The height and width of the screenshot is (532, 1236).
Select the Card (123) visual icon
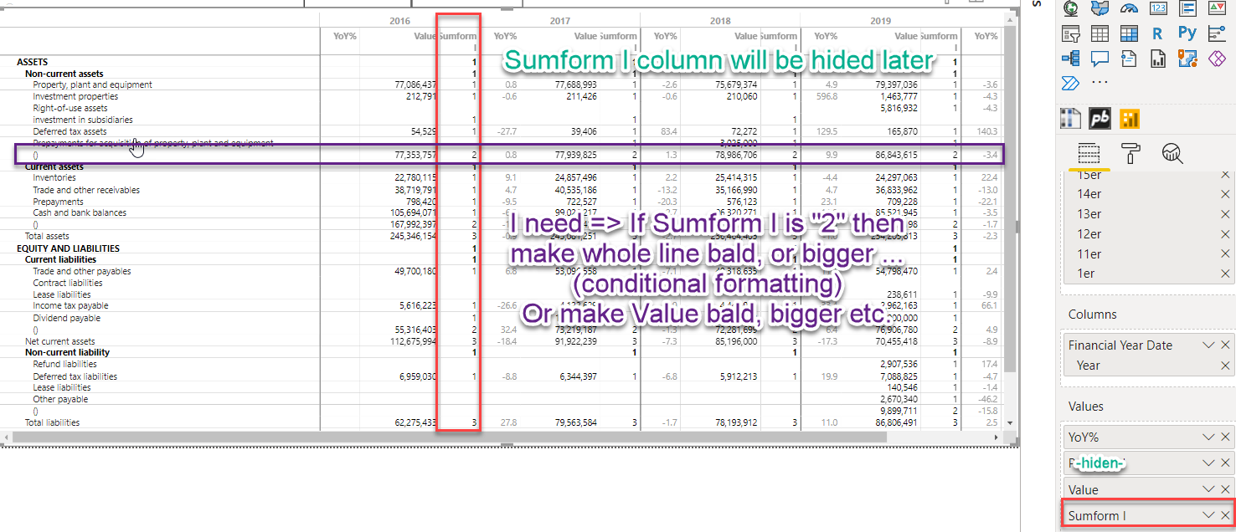(x=1158, y=8)
